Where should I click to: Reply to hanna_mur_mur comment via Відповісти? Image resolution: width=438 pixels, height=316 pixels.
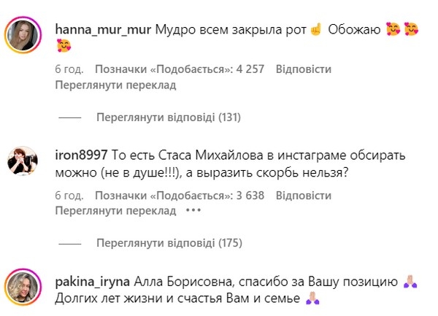304,69
